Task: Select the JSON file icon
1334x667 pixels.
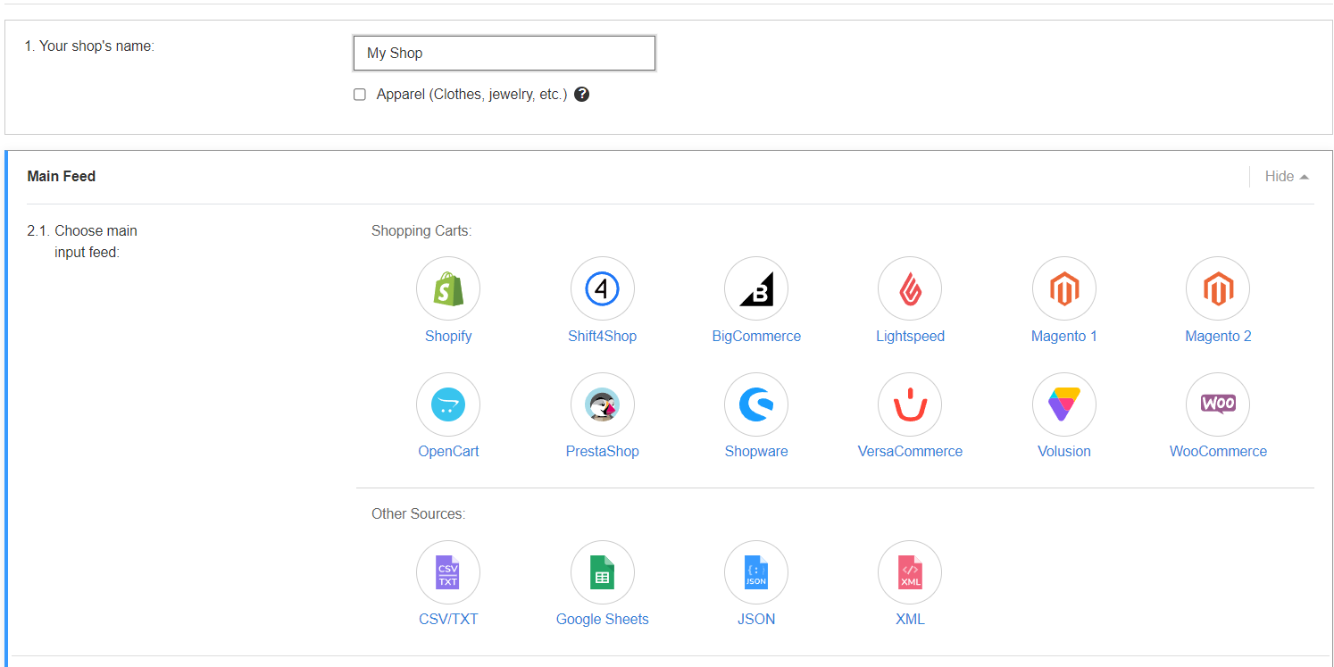Action: (756, 572)
